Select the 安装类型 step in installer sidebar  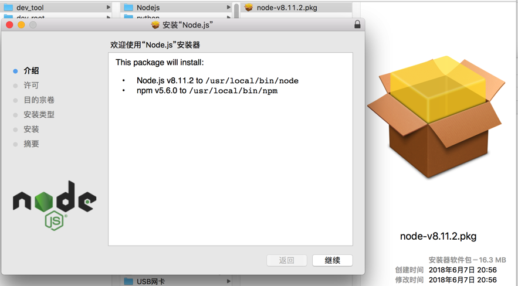[39, 114]
